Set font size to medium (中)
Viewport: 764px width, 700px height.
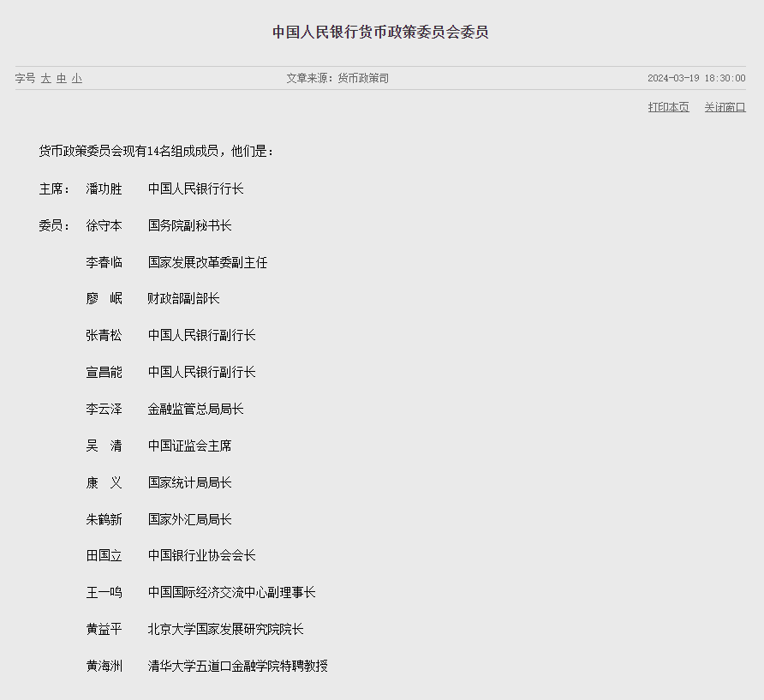tap(62, 78)
